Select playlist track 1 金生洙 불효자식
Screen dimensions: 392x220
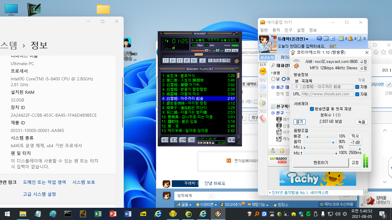coord(199,75)
